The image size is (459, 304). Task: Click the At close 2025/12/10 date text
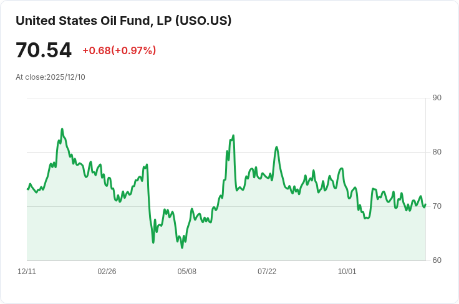[51, 77]
